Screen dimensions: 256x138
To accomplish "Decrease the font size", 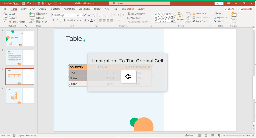I will coord(89,15).
